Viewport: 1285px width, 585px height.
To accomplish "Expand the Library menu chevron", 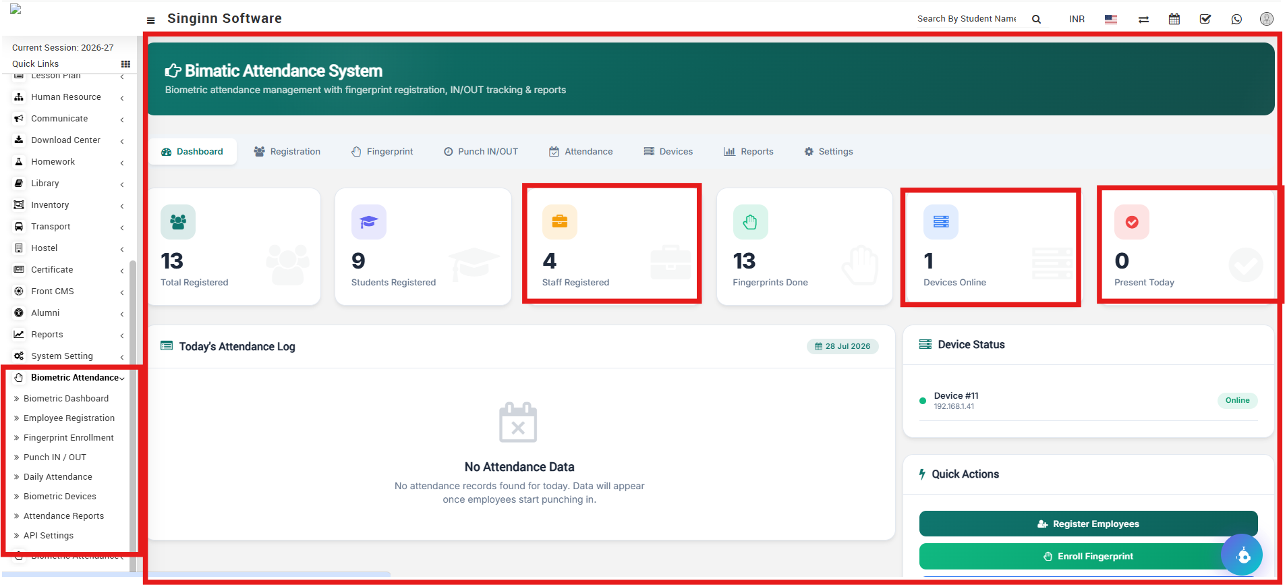I will 122,185.
